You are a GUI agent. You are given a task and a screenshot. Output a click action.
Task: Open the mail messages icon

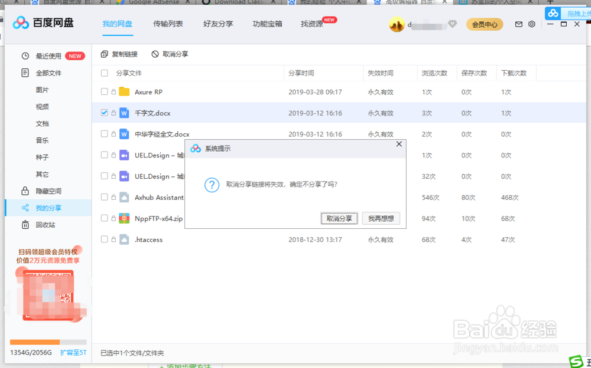(519, 24)
